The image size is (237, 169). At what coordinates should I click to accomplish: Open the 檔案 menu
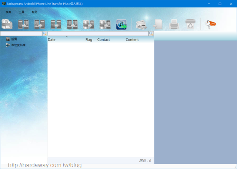pos(9,12)
